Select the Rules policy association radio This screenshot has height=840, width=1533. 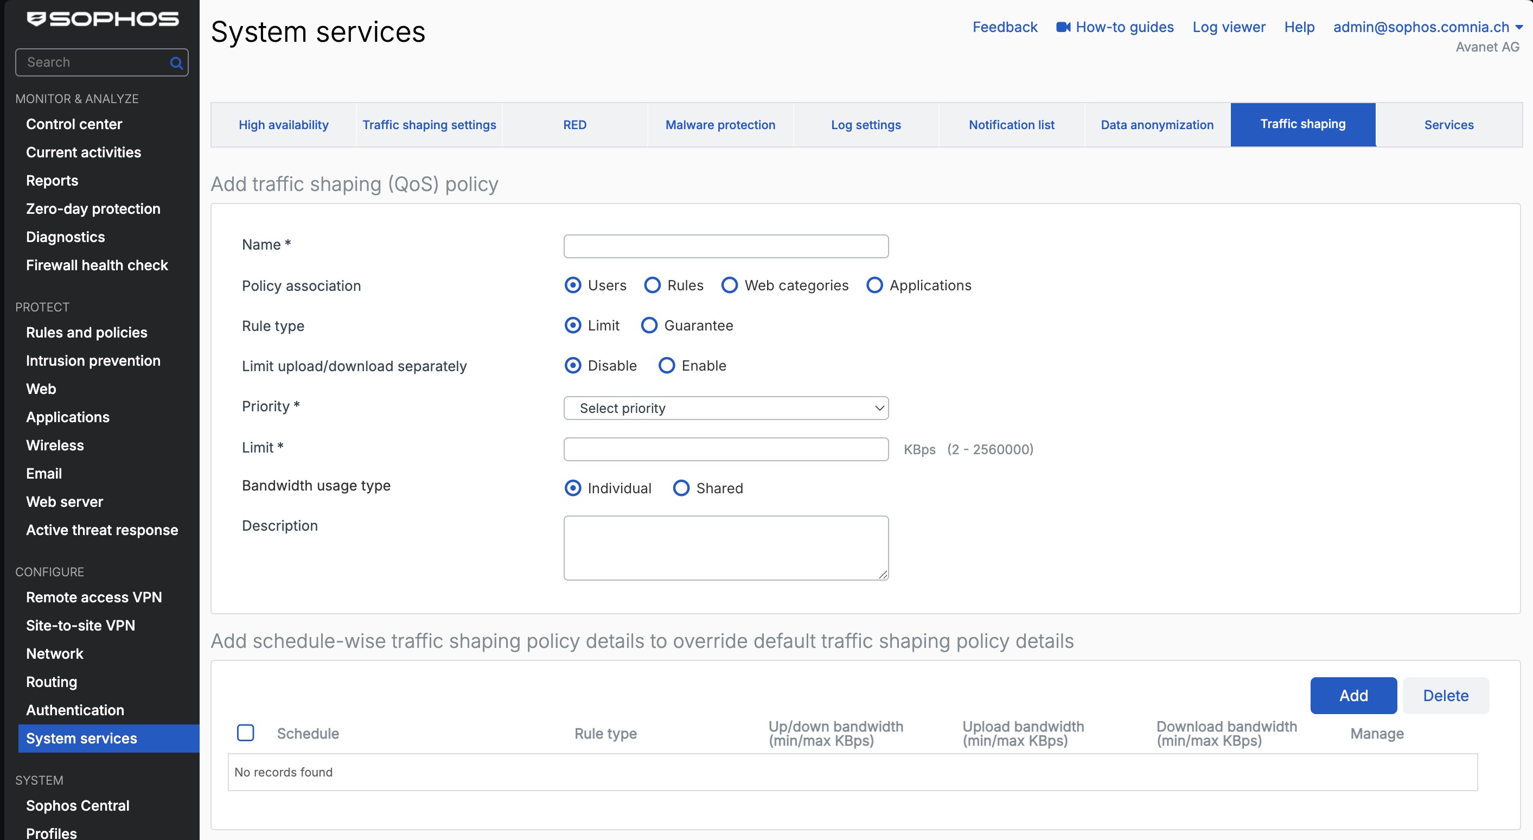click(652, 286)
